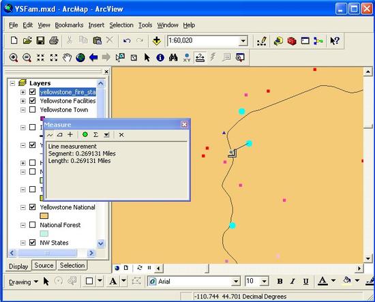Activate the Pan hand tool

(67, 57)
